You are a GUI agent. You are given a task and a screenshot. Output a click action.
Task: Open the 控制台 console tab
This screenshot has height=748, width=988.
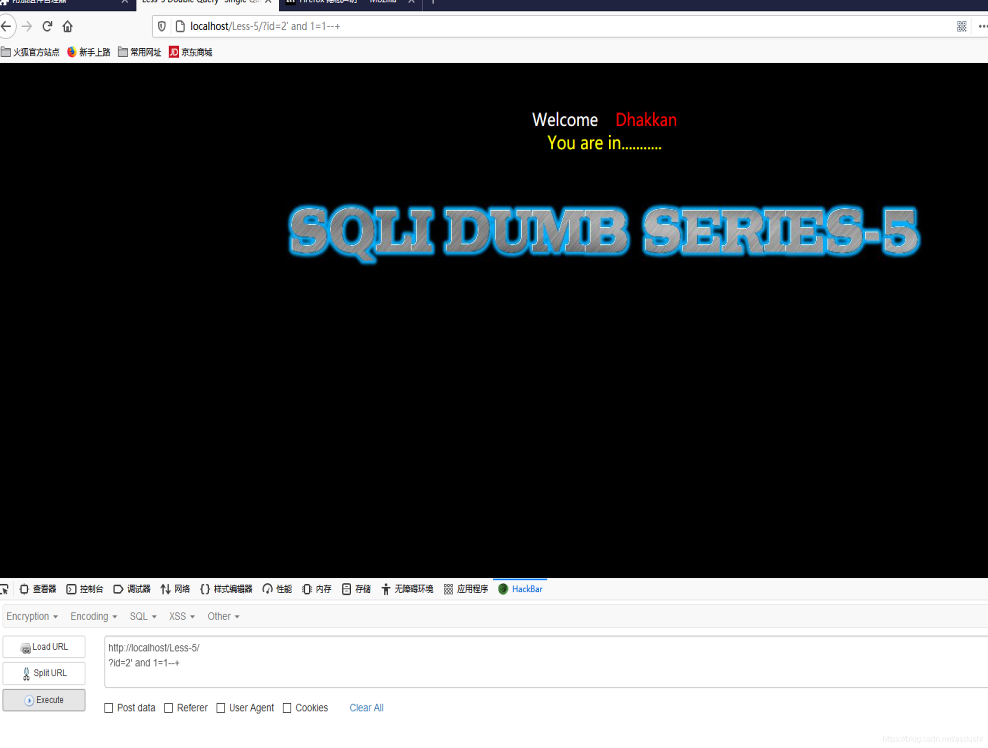pos(85,589)
